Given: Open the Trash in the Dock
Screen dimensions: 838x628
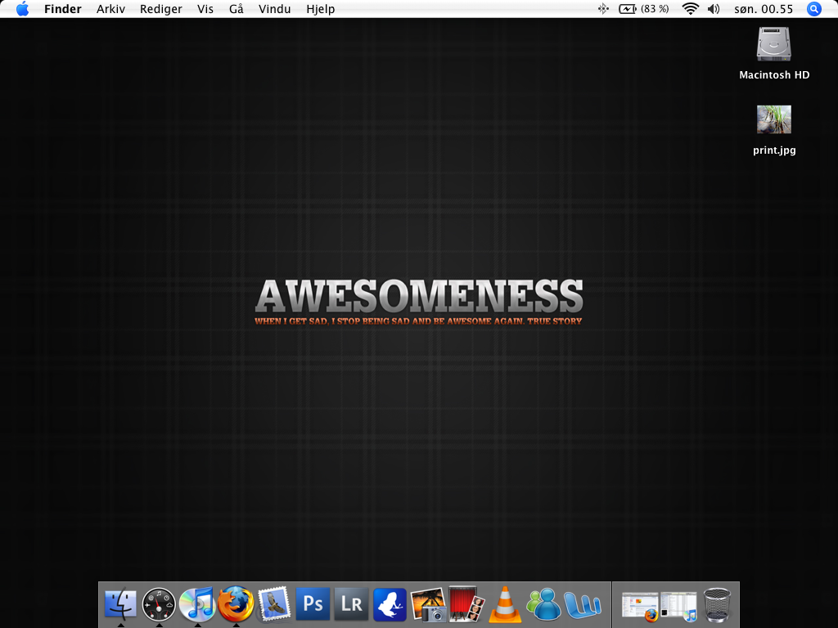Looking at the screenshot, I should (717, 604).
